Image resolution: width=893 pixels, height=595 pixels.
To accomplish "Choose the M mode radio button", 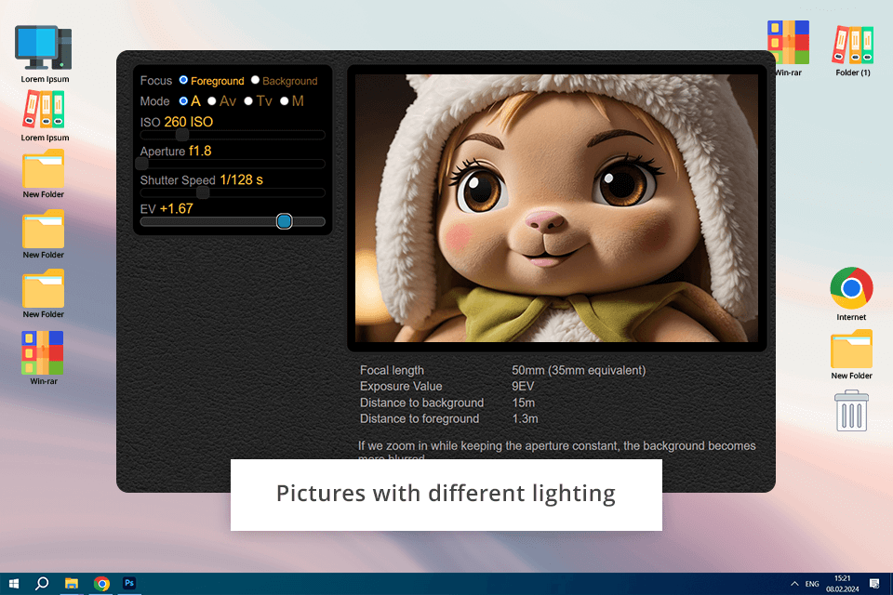I will coord(285,100).
